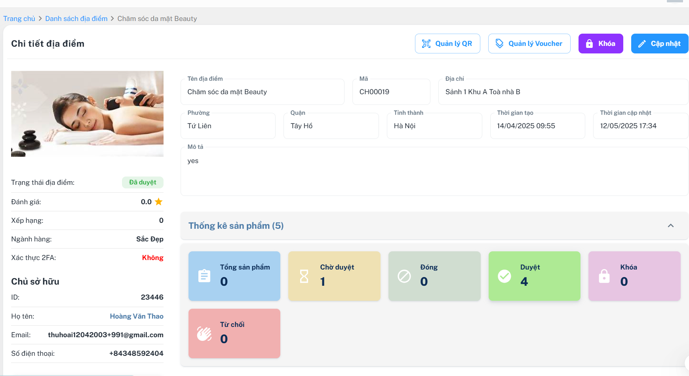Click the spa location thumbnail image
The image size is (689, 376).
click(87, 114)
